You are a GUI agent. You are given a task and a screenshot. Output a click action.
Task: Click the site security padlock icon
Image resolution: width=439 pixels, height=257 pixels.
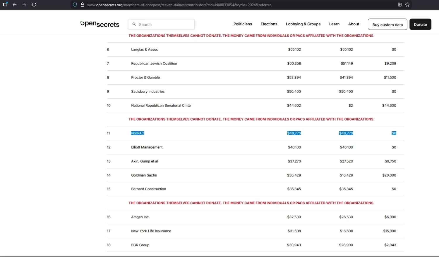[83, 5]
